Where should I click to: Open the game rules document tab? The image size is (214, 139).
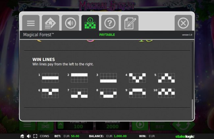tap(130, 23)
